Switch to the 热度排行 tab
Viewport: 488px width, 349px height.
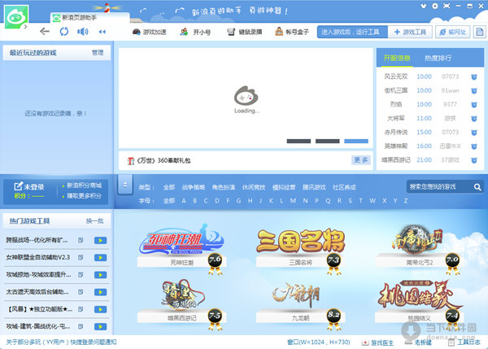pos(438,58)
